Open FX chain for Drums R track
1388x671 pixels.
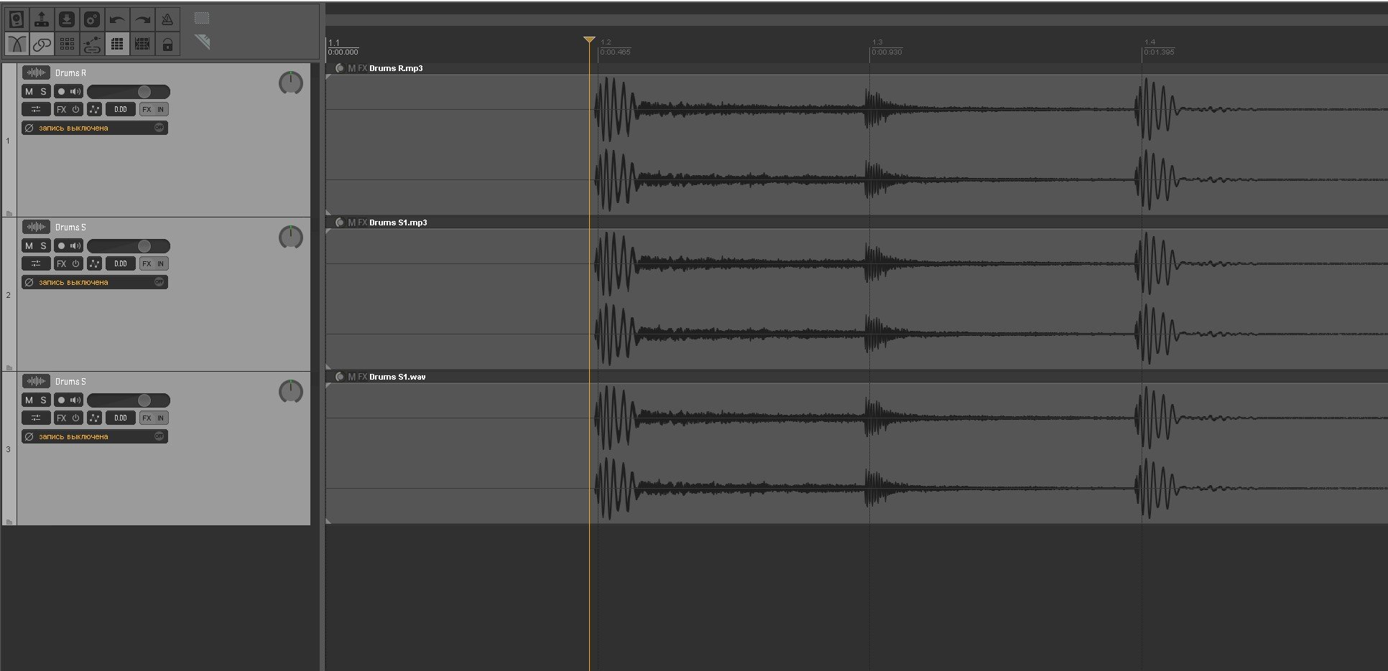pos(62,109)
